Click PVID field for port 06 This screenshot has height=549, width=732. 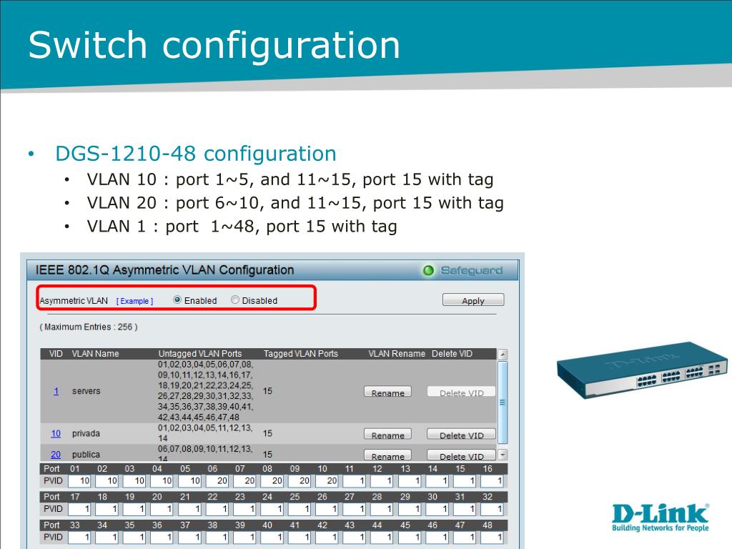(217, 480)
